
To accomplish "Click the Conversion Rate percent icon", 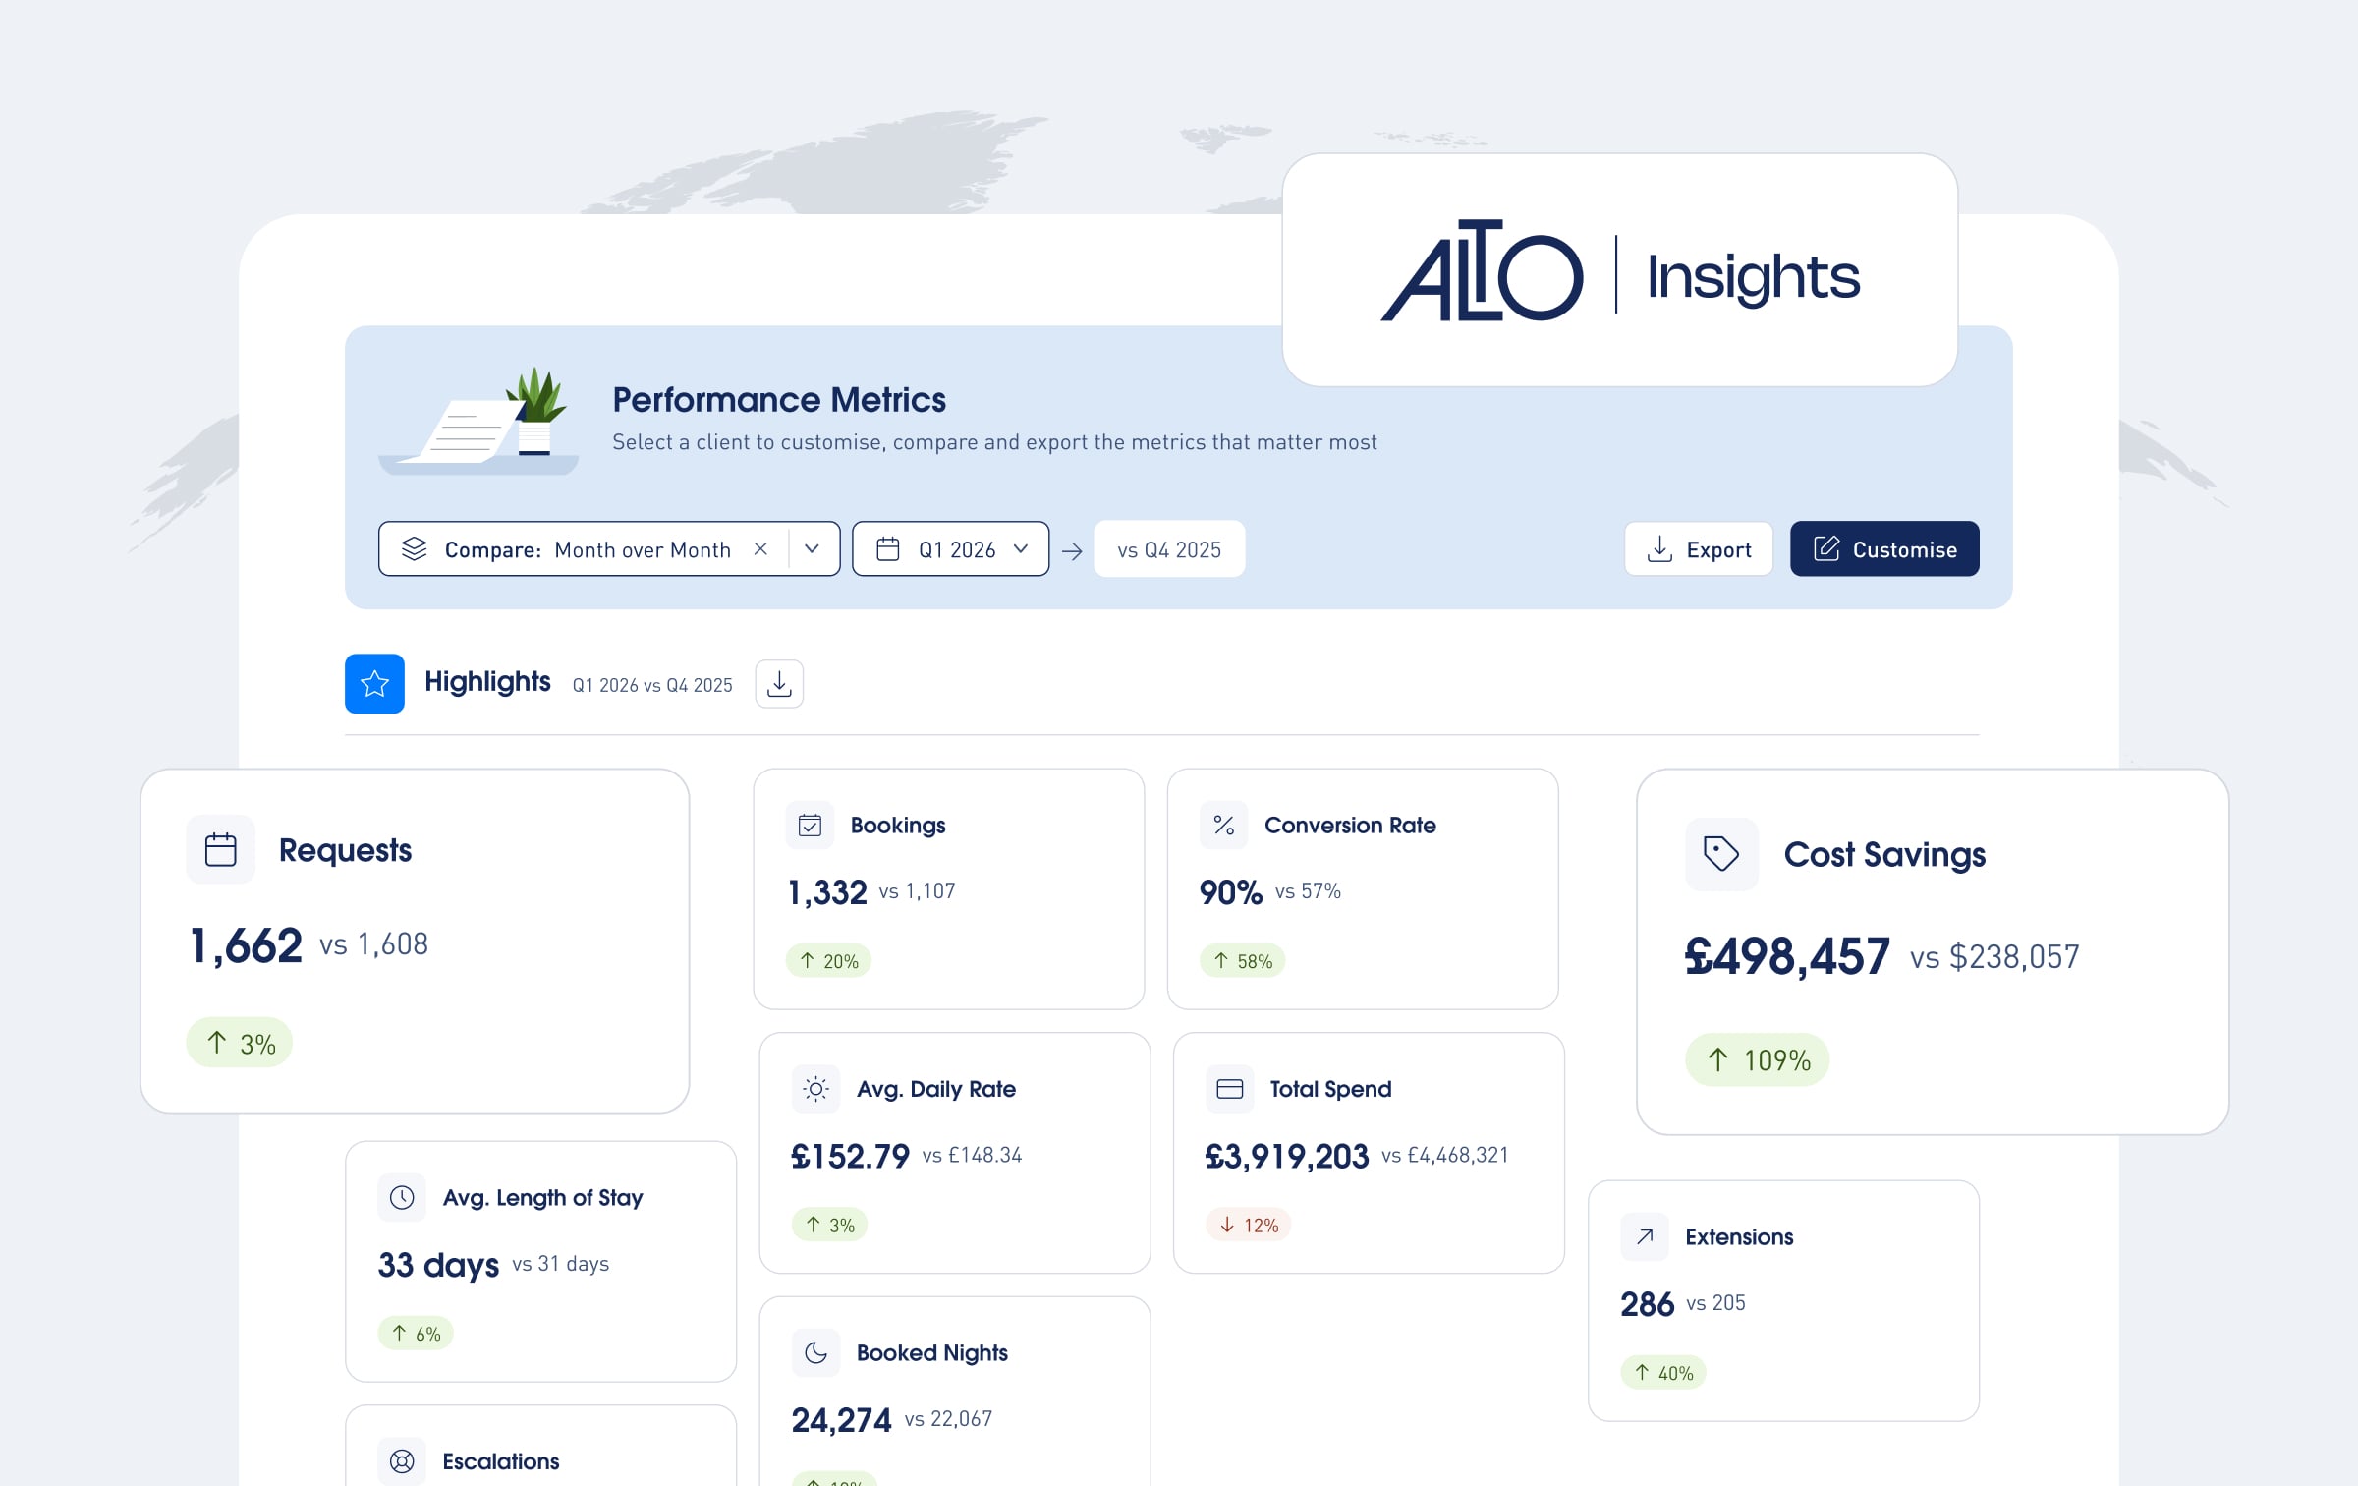I will pyautogui.click(x=1224, y=825).
